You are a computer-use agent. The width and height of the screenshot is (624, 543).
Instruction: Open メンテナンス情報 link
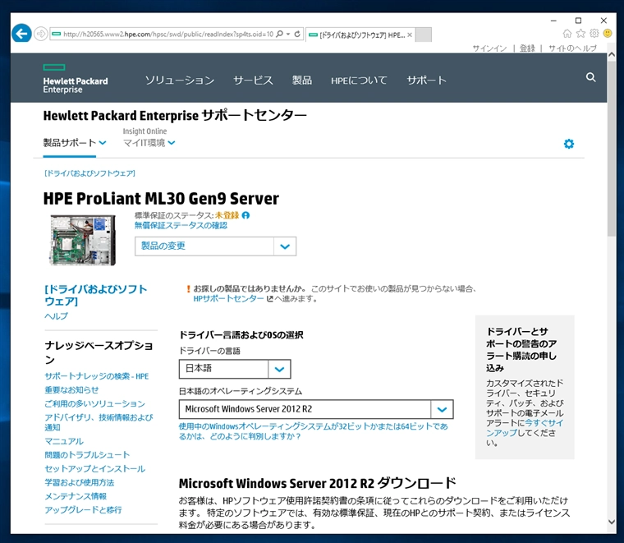pos(76,496)
